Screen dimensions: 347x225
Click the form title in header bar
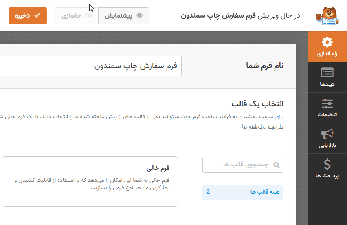tap(218, 16)
